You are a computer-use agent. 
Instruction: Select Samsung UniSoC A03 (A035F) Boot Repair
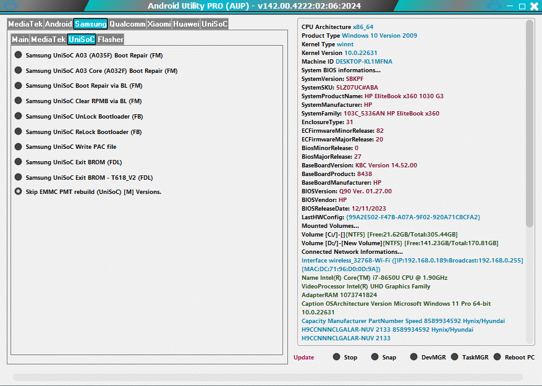[18, 55]
